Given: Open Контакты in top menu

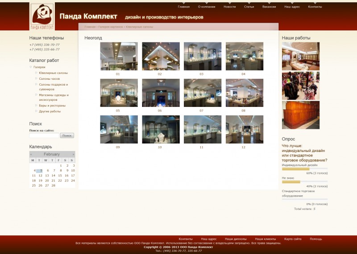Looking at the screenshot, I should tap(315, 7).
